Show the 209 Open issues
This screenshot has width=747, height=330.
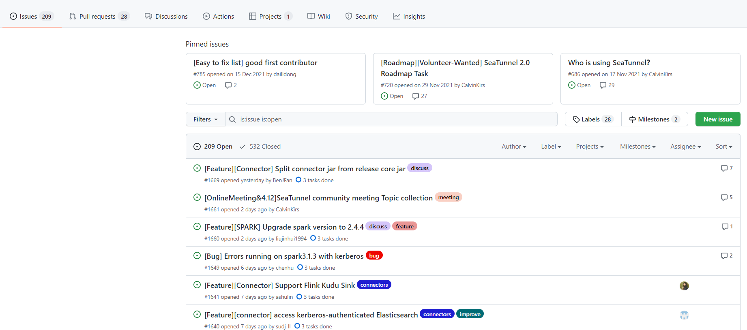213,147
